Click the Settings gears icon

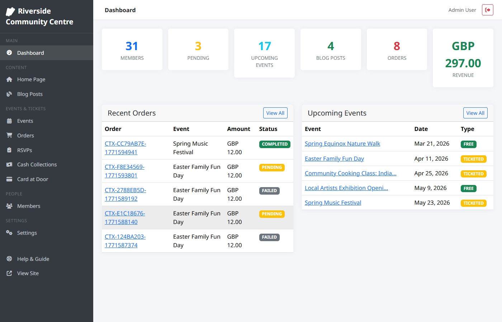[9, 233]
